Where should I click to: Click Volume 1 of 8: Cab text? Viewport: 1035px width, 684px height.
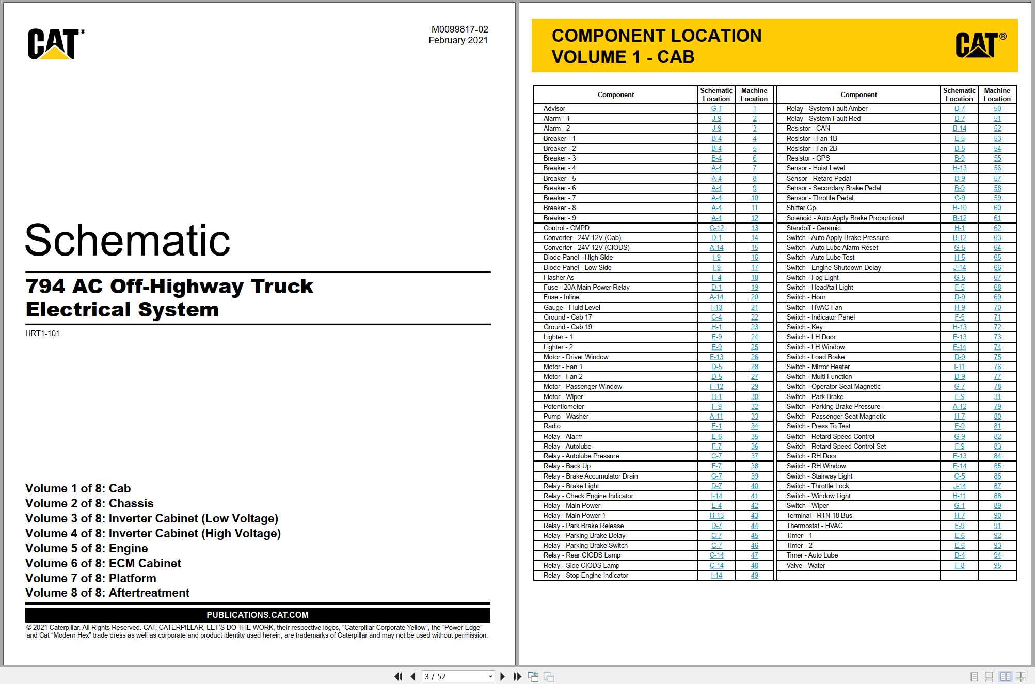tap(78, 488)
